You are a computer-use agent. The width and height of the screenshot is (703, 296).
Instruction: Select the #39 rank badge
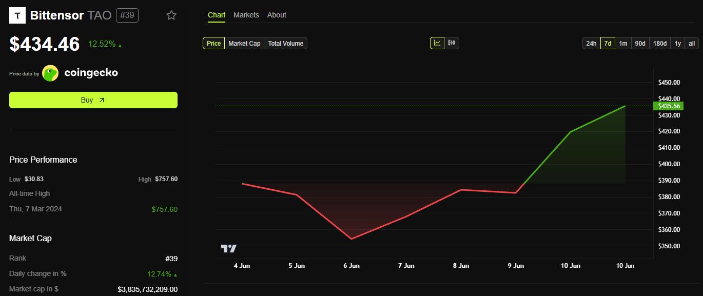point(127,15)
